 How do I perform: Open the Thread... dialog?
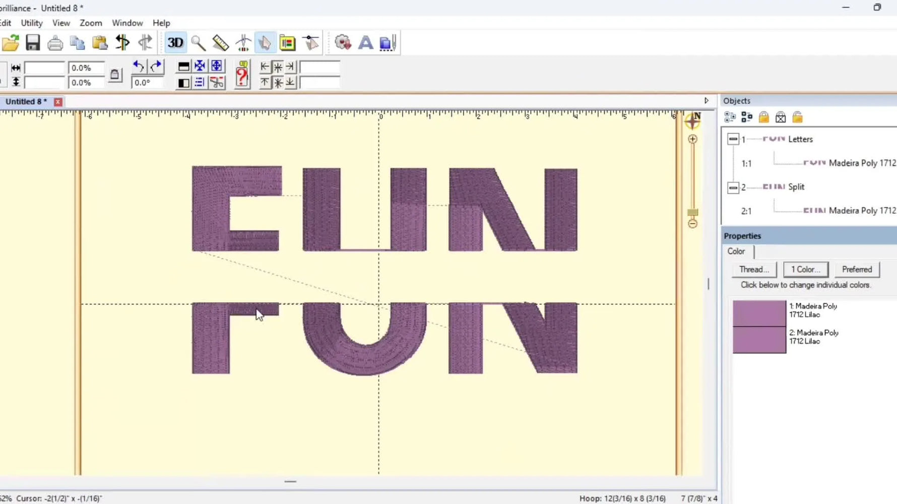click(754, 269)
